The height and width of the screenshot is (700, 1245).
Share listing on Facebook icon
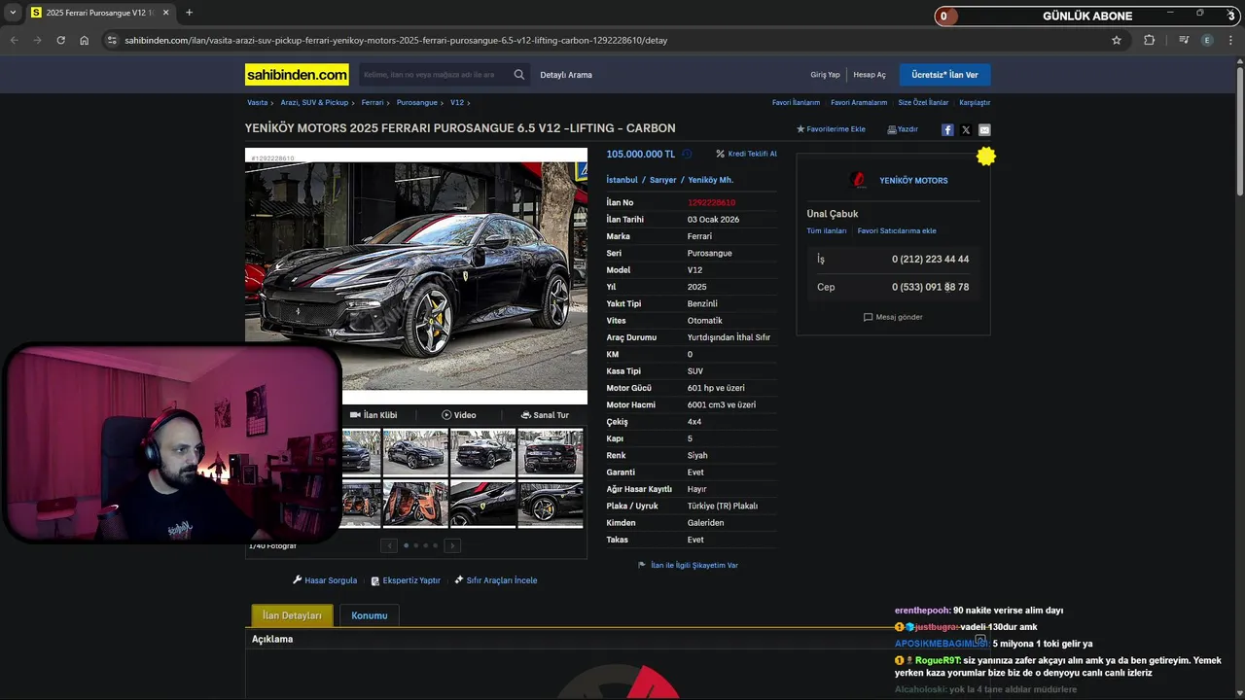(947, 129)
